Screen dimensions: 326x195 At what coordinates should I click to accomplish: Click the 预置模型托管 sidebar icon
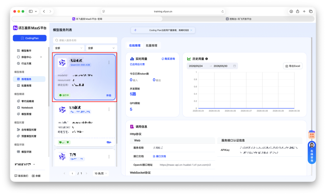tap(18, 136)
